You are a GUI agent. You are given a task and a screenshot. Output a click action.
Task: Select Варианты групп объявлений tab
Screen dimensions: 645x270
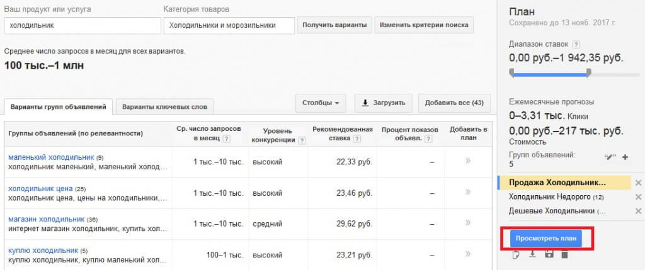pyautogui.click(x=59, y=106)
